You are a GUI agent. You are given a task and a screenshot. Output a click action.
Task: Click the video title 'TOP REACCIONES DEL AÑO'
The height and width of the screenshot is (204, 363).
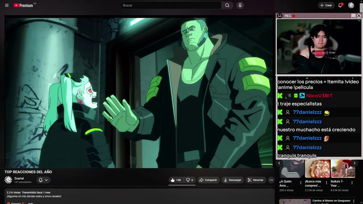[x=28, y=172]
